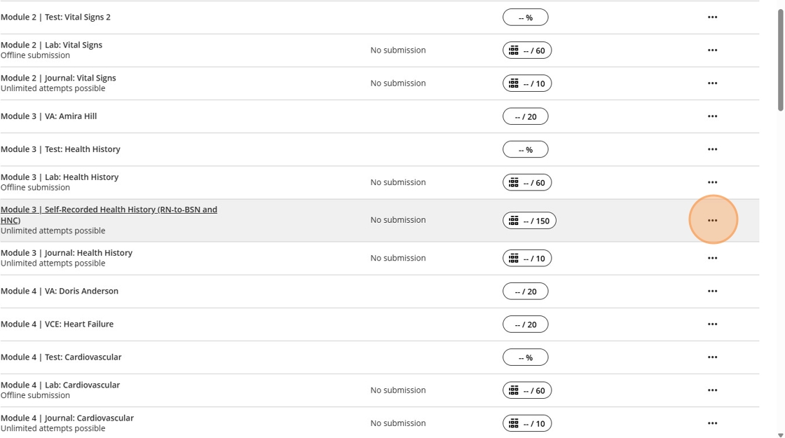Click rubric icon for Module 4 Journal: Cardiovascular
Screen dimensions: 785x438
pos(514,423)
